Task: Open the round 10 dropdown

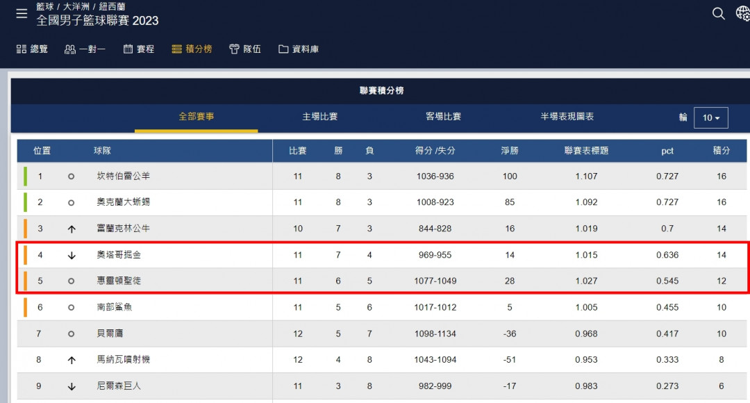Action: 711,117
